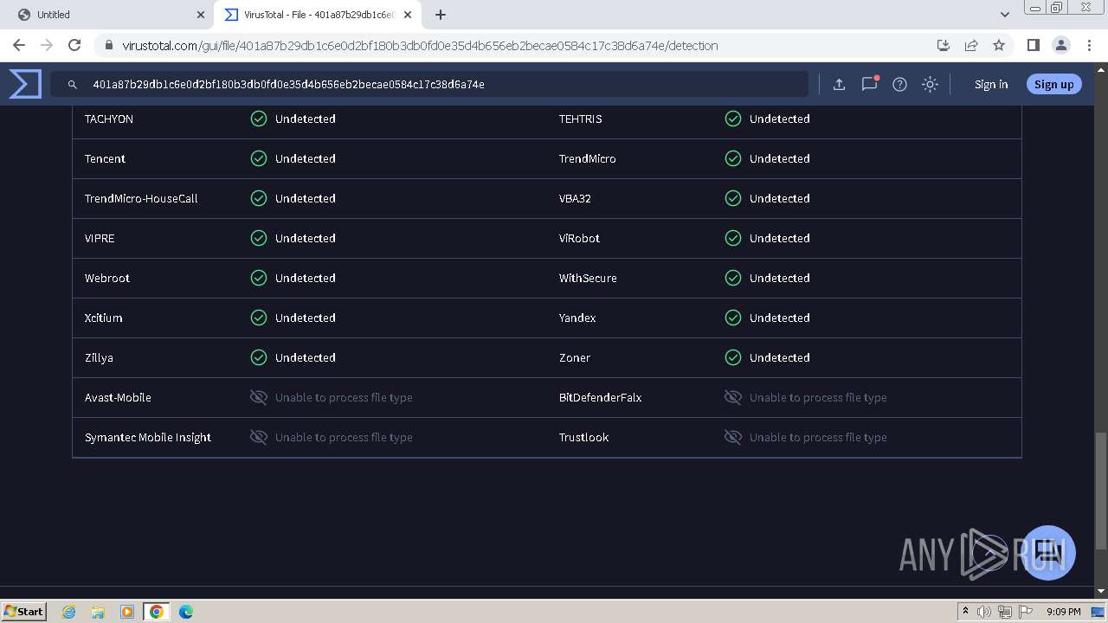1108x623 pixels.
Task: Click the Tencent engine name
Action: (105, 158)
